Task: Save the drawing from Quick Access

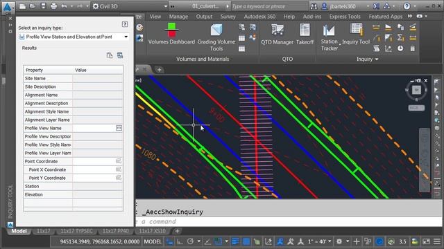Action: pyautogui.click(x=43, y=6)
